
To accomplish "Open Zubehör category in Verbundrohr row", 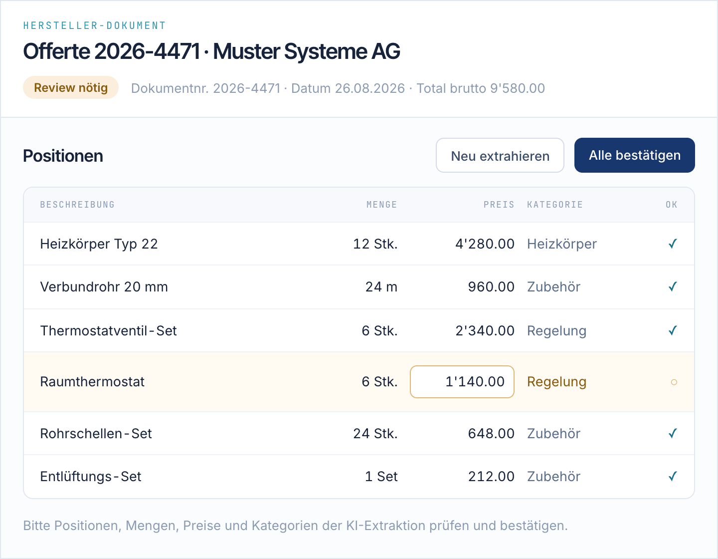I will pyautogui.click(x=554, y=286).
